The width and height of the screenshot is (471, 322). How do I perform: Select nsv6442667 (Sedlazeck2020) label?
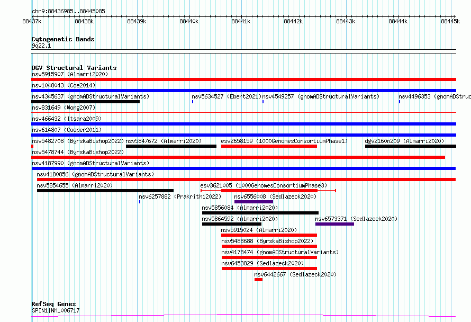[295, 274]
